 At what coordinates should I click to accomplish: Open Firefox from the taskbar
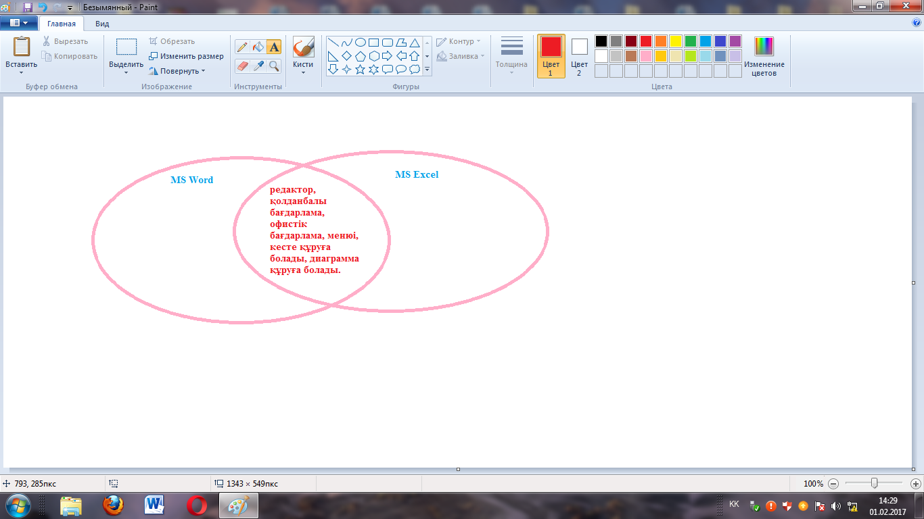(114, 505)
